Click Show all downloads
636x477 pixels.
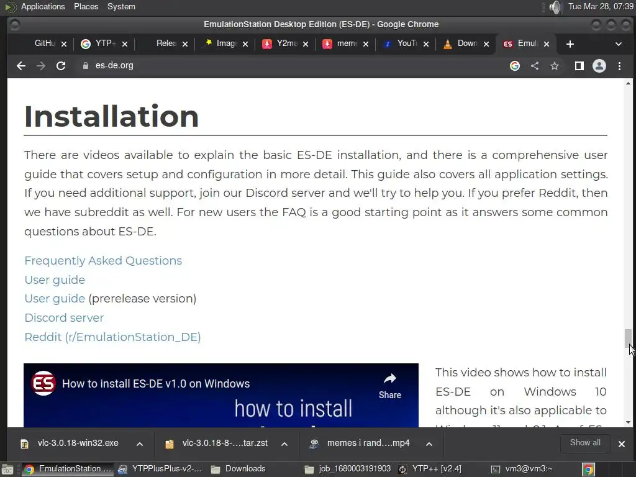585,443
